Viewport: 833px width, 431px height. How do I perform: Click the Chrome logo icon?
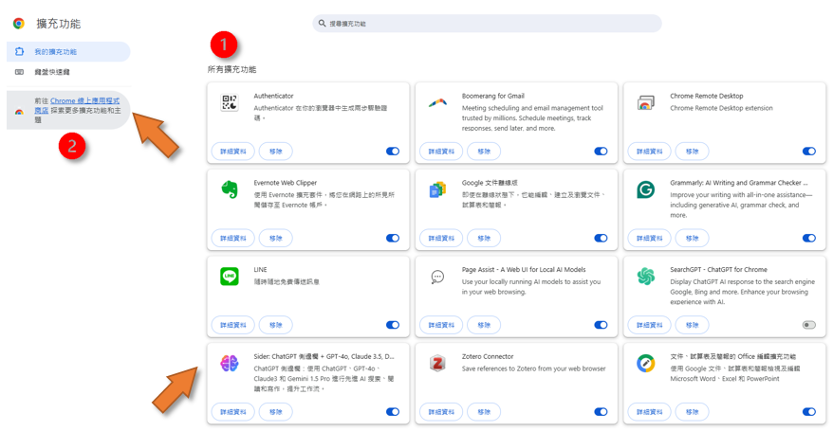[19, 24]
